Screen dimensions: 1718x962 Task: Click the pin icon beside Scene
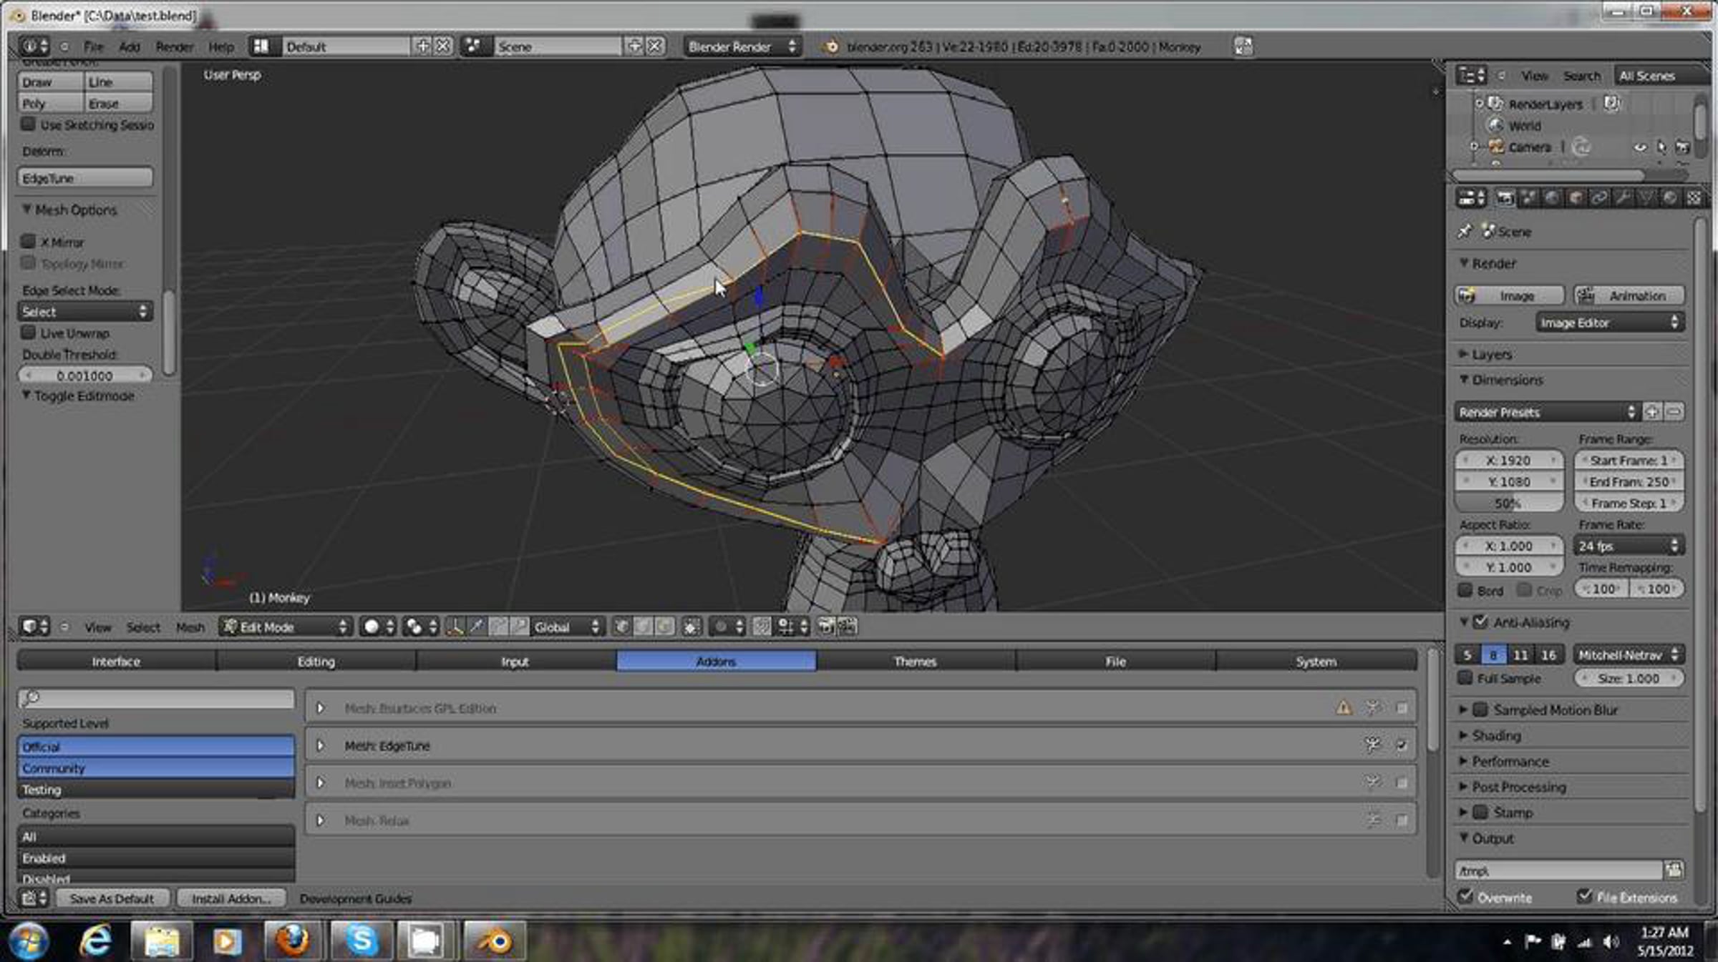1465,232
